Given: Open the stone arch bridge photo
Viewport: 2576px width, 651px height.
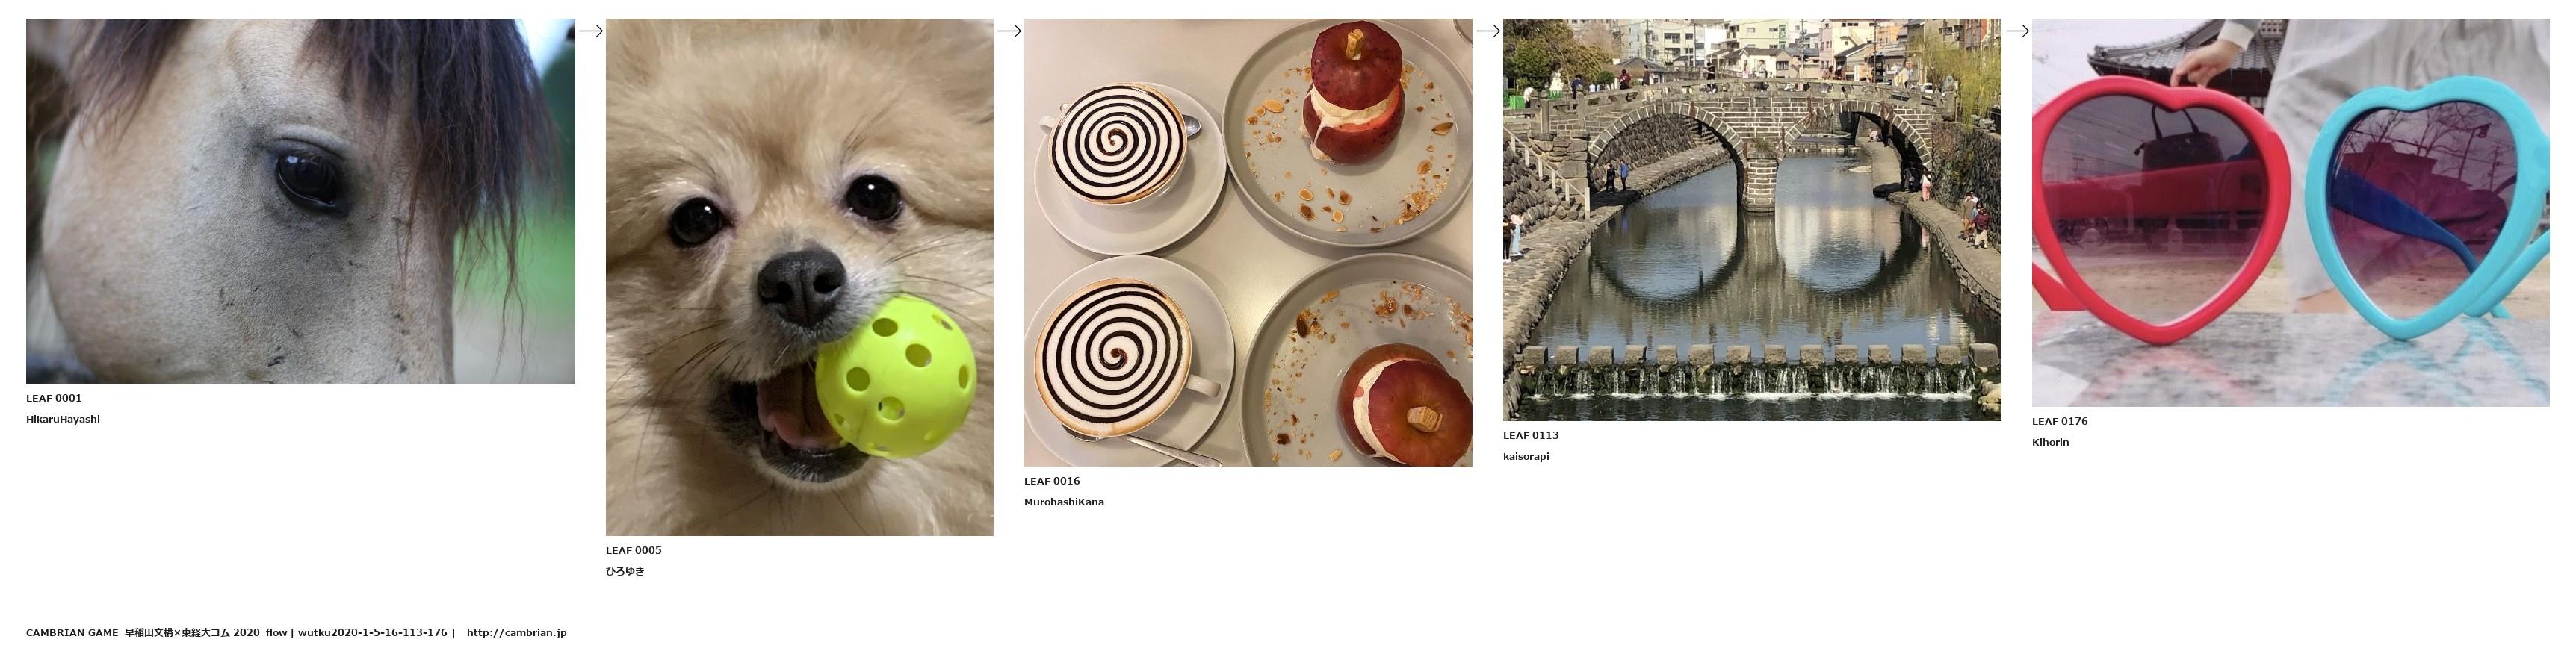Looking at the screenshot, I should (1752, 219).
